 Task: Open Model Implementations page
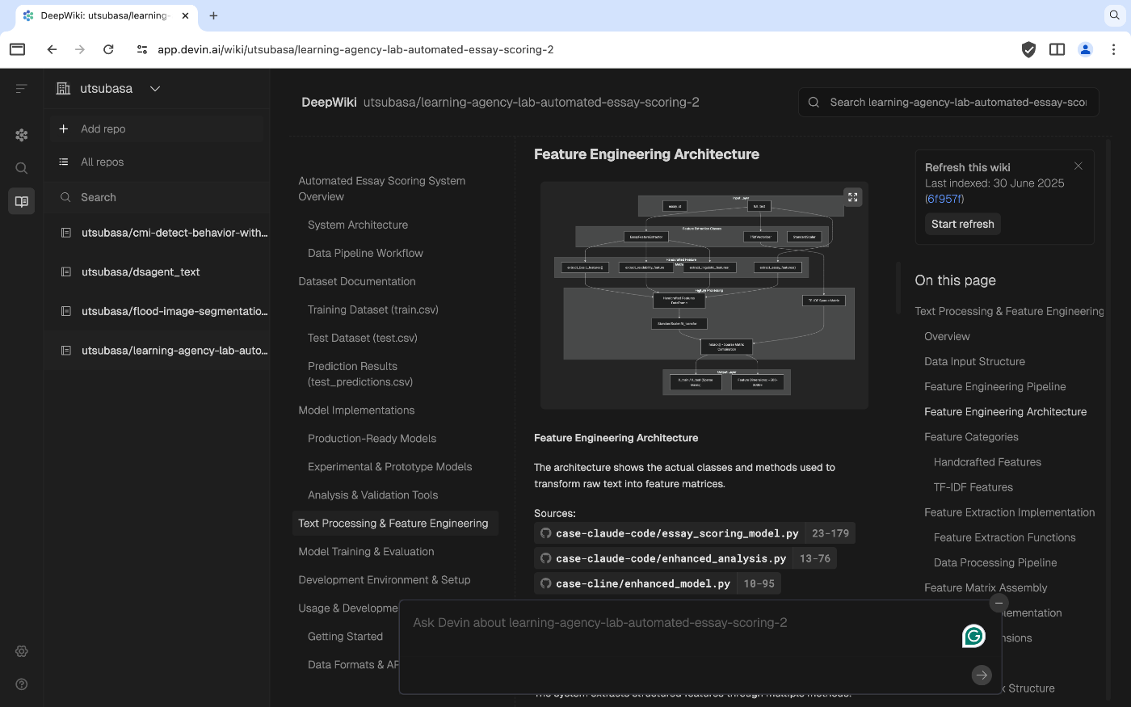pos(356,410)
